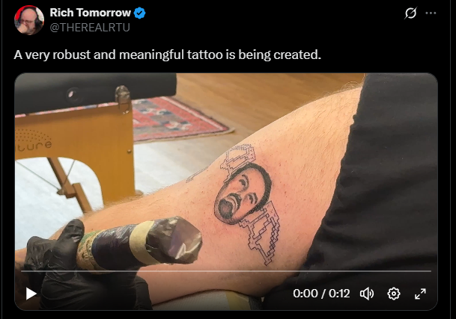Click the 0:00 / 0:12 time display
Viewport: 456px width, 319px height.
(x=321, y=294)
